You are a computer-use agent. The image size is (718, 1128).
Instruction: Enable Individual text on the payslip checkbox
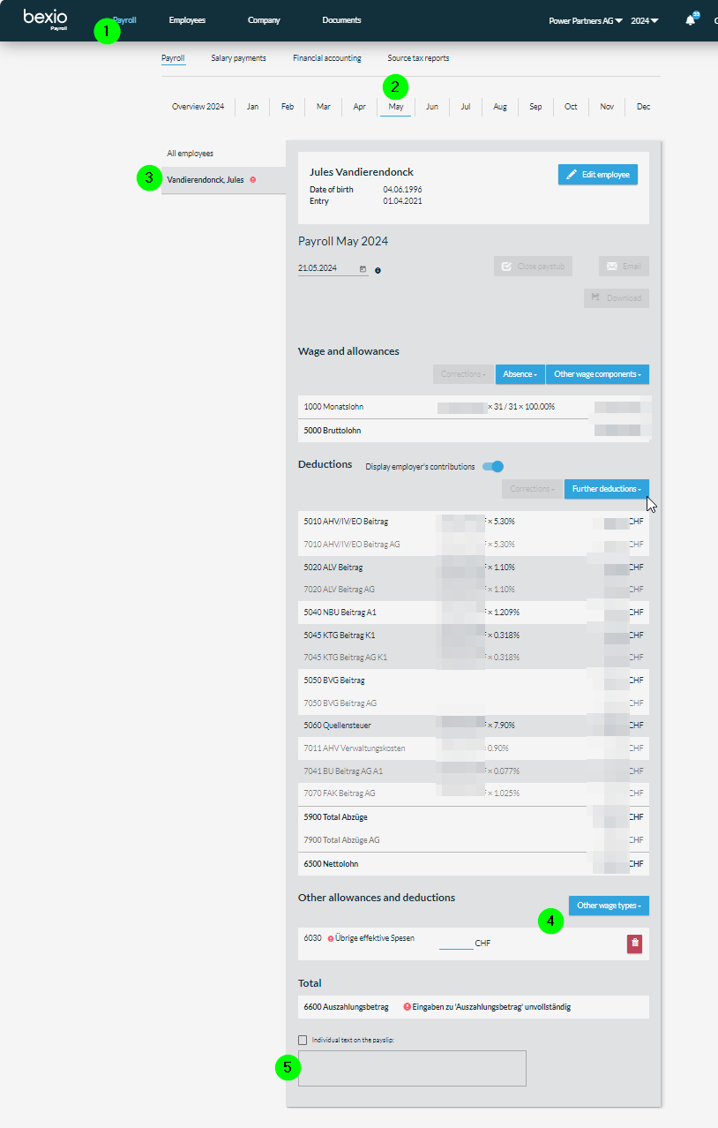303,1040
